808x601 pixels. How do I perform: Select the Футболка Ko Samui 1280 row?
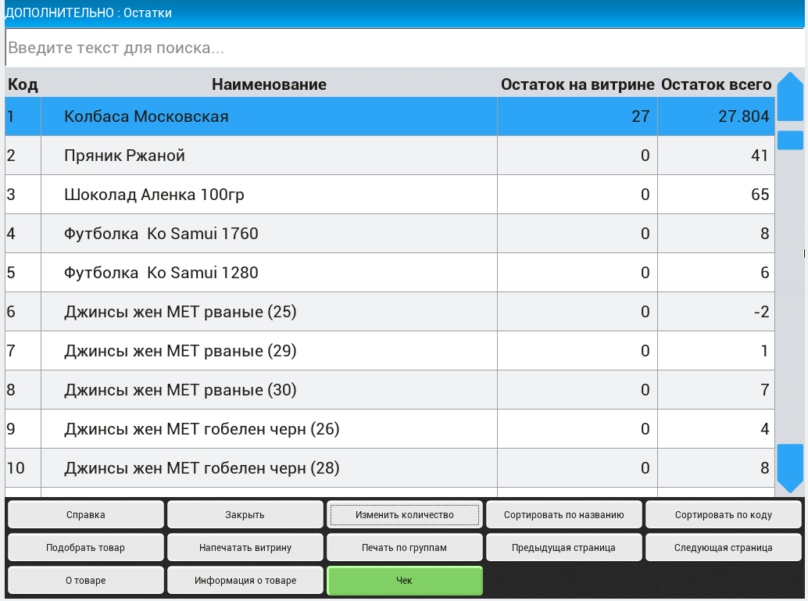(390, 273)
